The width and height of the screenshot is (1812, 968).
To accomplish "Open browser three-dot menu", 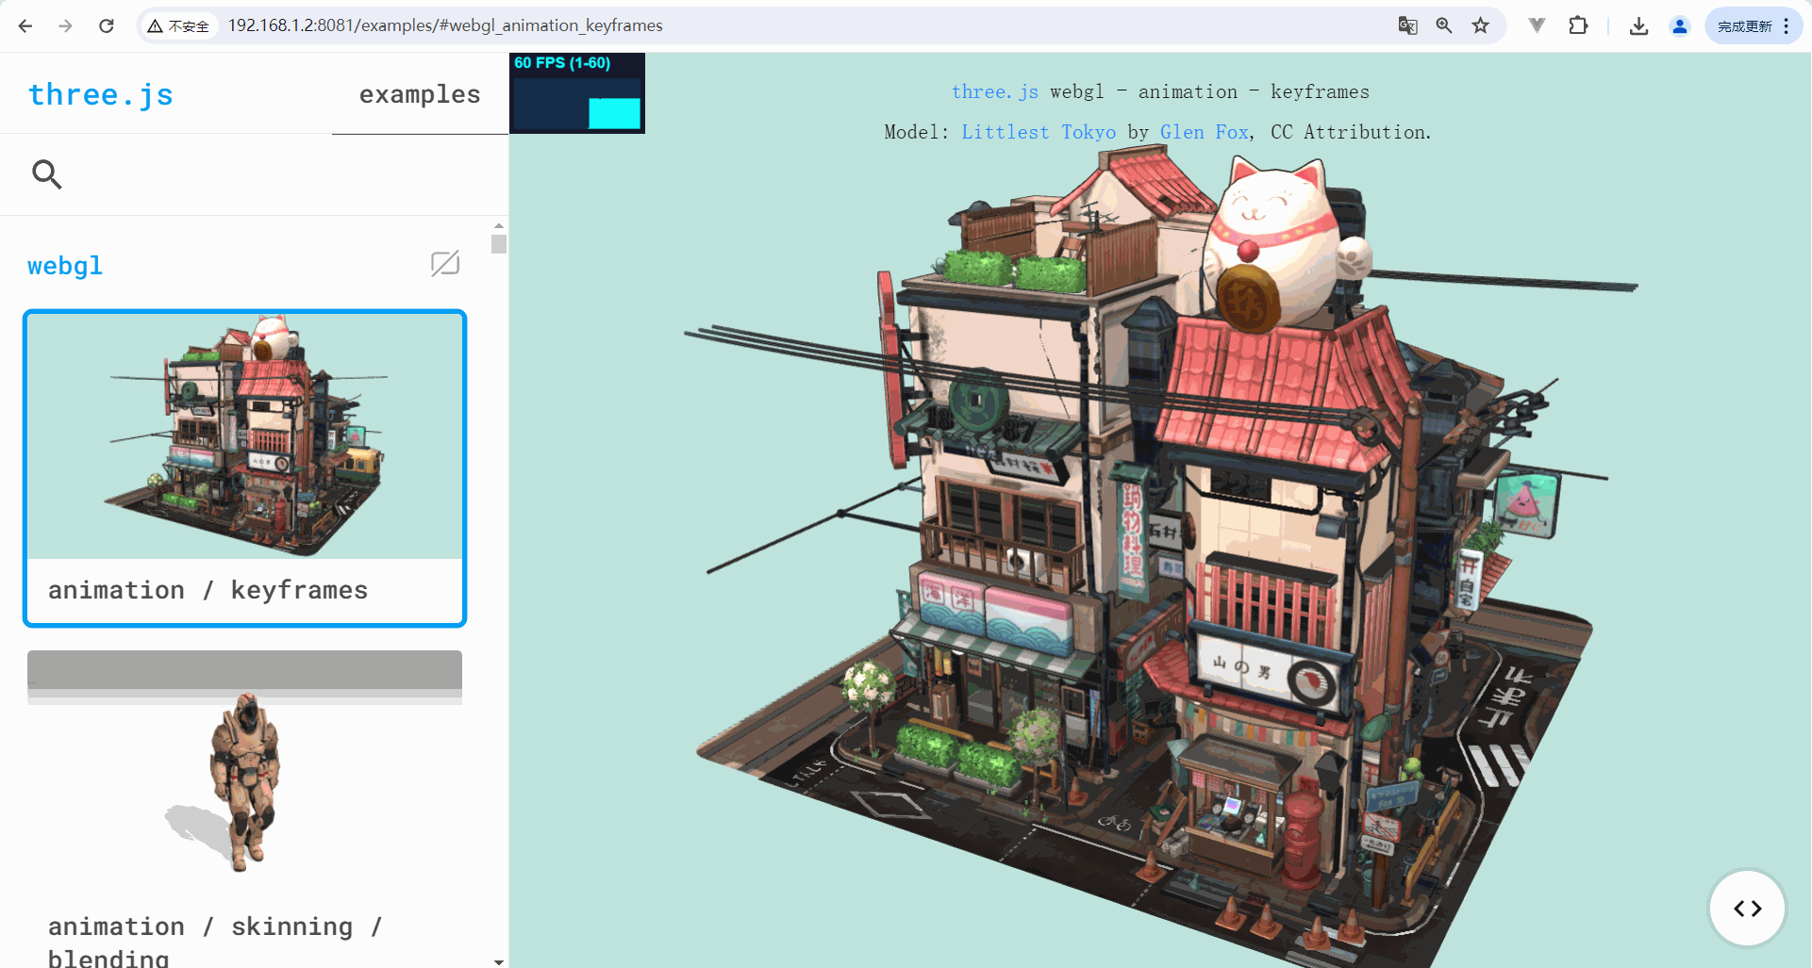I will pyautogui.click(x=1787, y=26).
